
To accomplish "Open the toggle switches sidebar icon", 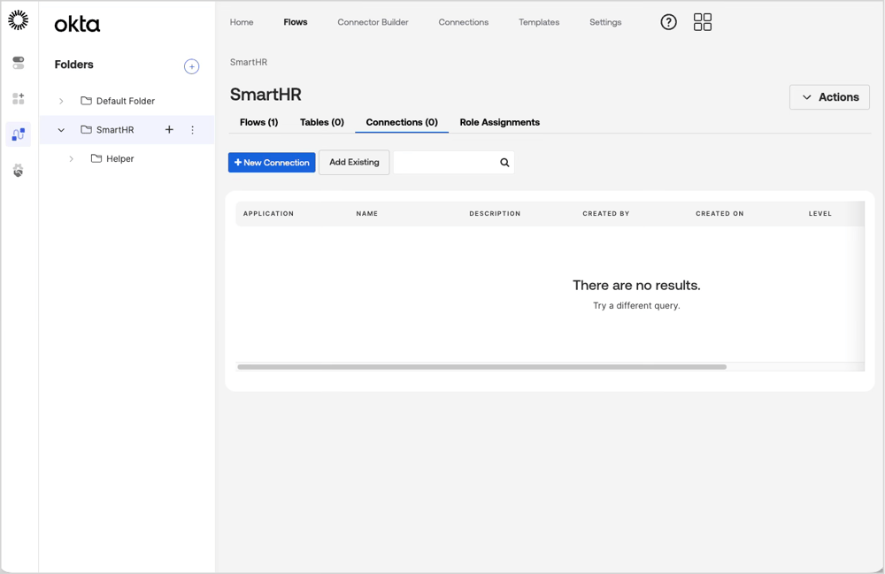I will pyautogui.click(x=18, y=63).
